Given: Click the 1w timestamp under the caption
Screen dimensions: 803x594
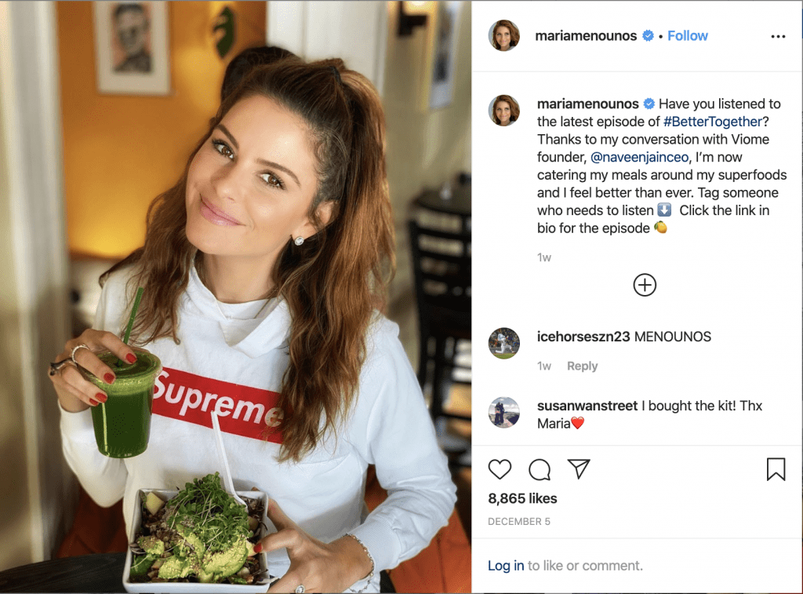Looking at the screenshot, I should tap(543, 257).
